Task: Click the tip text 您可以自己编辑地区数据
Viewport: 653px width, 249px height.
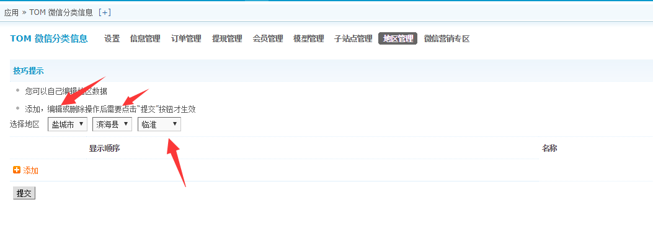Action: pos(66,91)
